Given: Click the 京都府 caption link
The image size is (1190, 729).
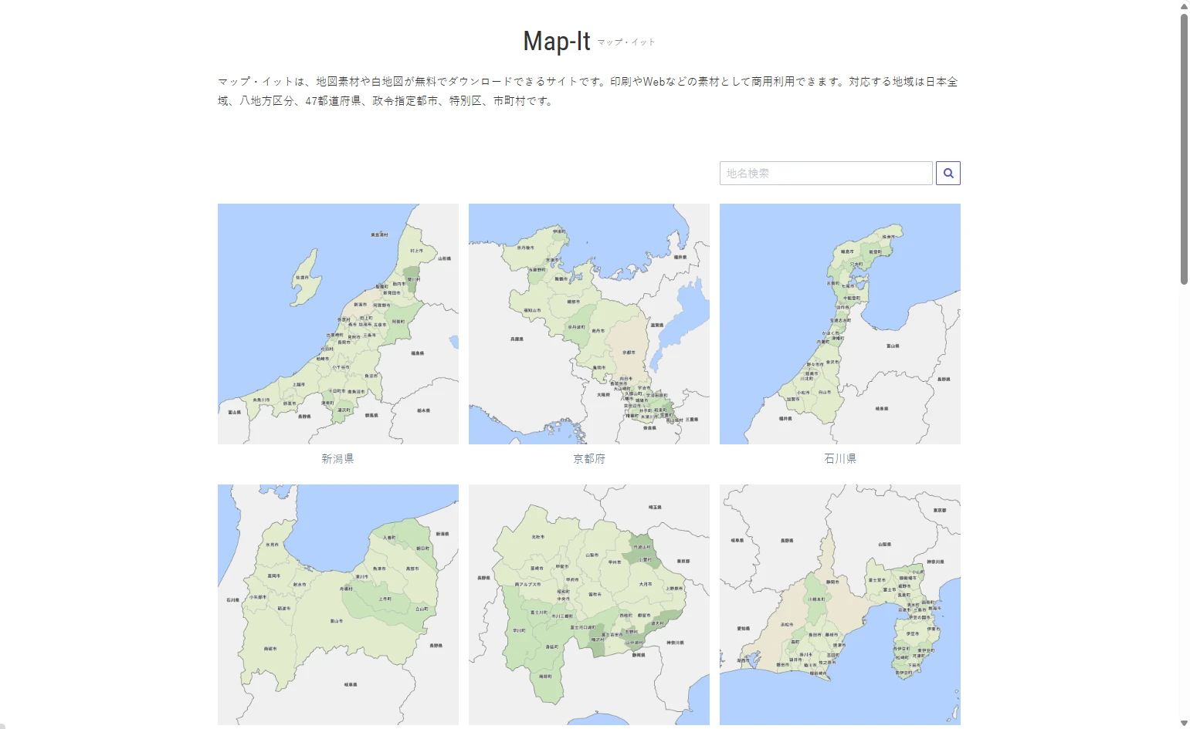Looking at the screenshot, I should [x=588, y=458].
